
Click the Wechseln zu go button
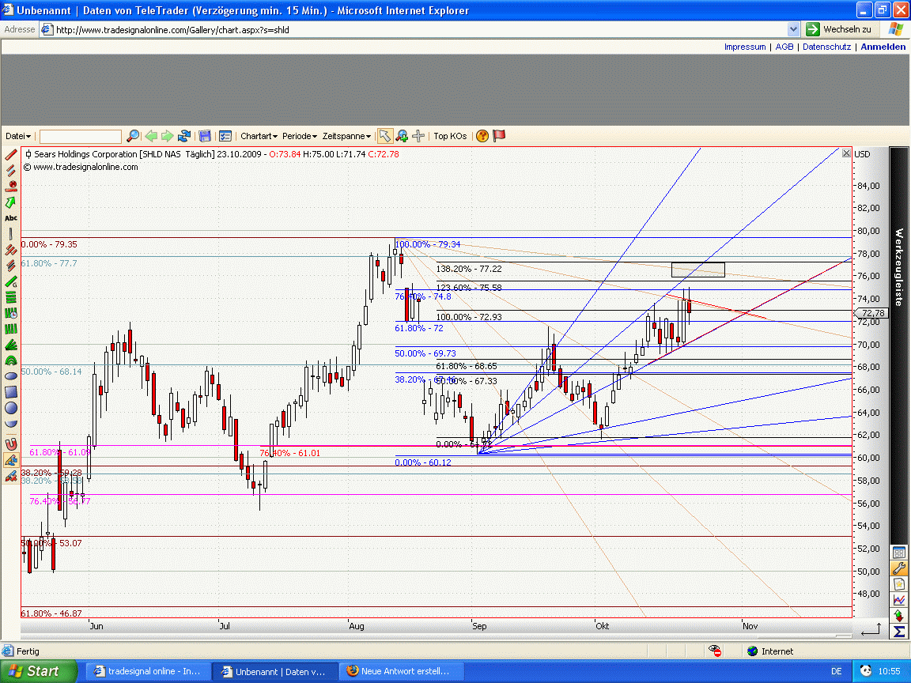[839, 29]
